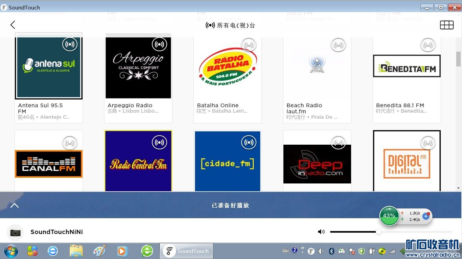Image resolution: width=462 pixels, height=259 pixels.
Task: Select the "Antena Sul 95.5 FM" title
Action: [x=40, y=108]
